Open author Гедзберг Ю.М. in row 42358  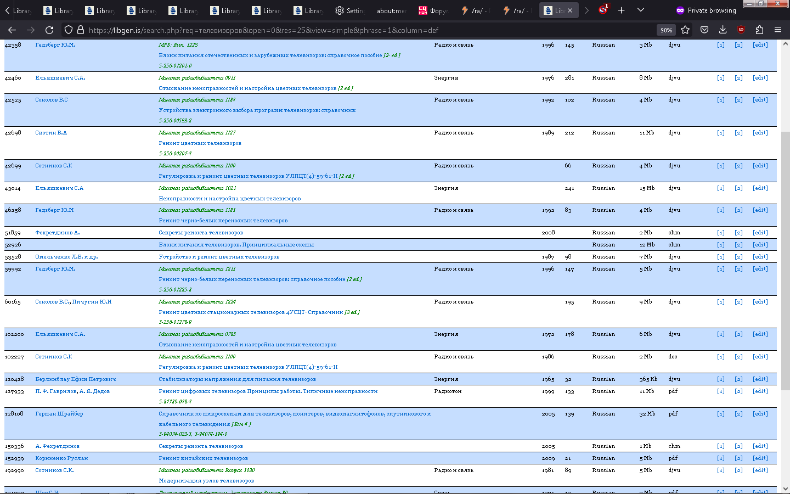(55, 45)
